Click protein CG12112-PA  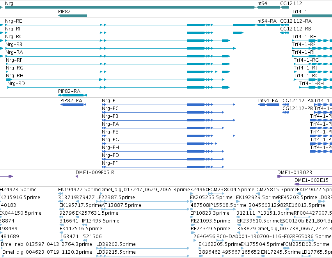coord(298,101)
